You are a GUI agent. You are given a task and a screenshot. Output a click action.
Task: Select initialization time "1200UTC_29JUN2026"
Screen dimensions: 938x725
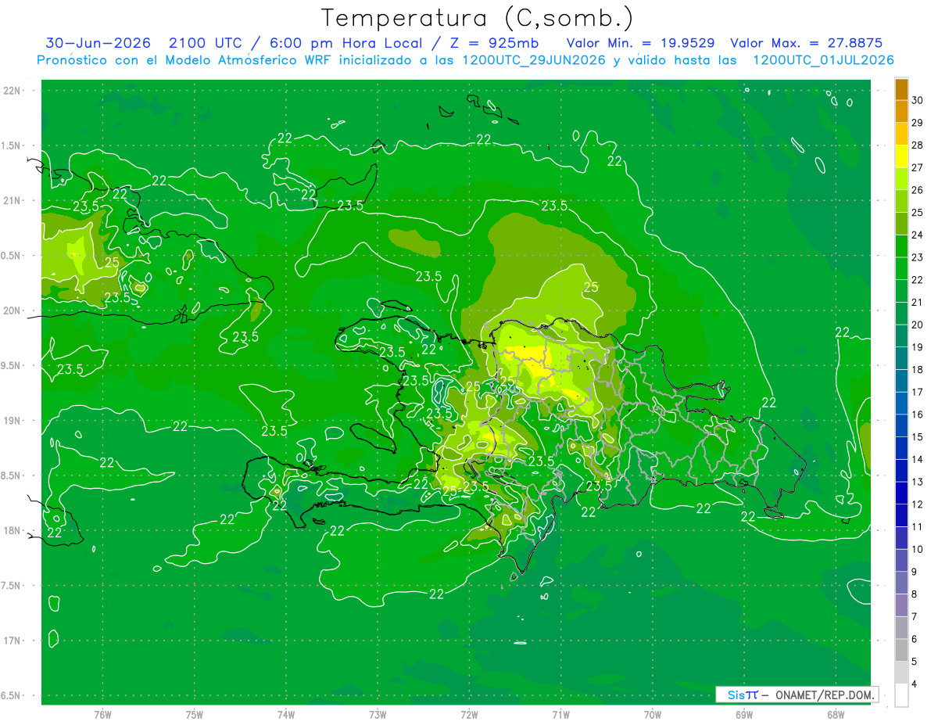pos(534,60)
